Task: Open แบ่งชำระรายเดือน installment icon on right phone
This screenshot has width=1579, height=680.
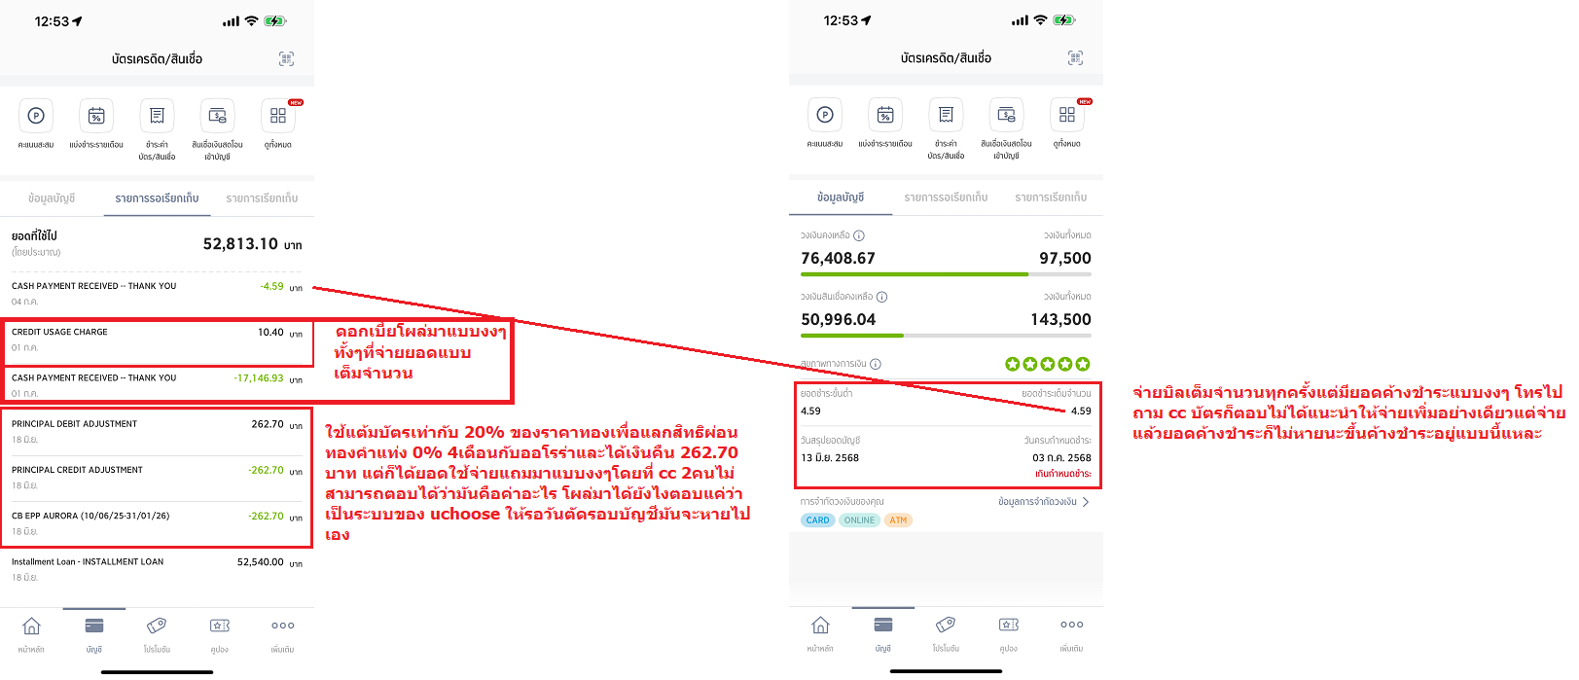Action: [x=885, y=115]
